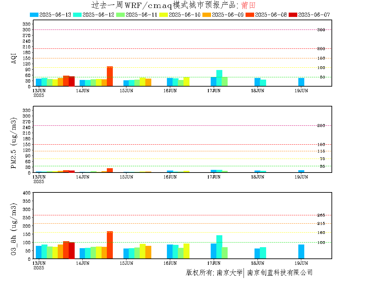Click the 265 threshold label in O3_8h chart
Screen dimensions: 365x282
coord(321,215)
